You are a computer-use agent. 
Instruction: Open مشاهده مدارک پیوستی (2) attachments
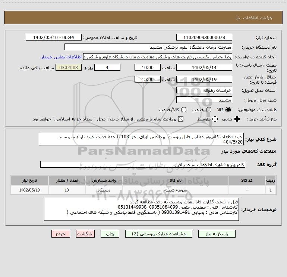tap(159, 234)
